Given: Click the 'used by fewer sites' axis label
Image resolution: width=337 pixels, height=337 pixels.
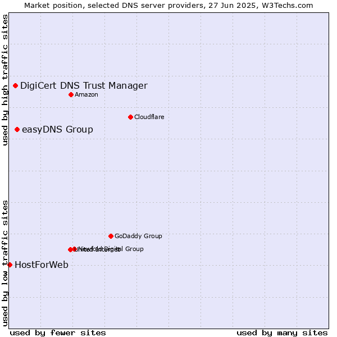Looking at the screenshot, I should tap(58, 333).
